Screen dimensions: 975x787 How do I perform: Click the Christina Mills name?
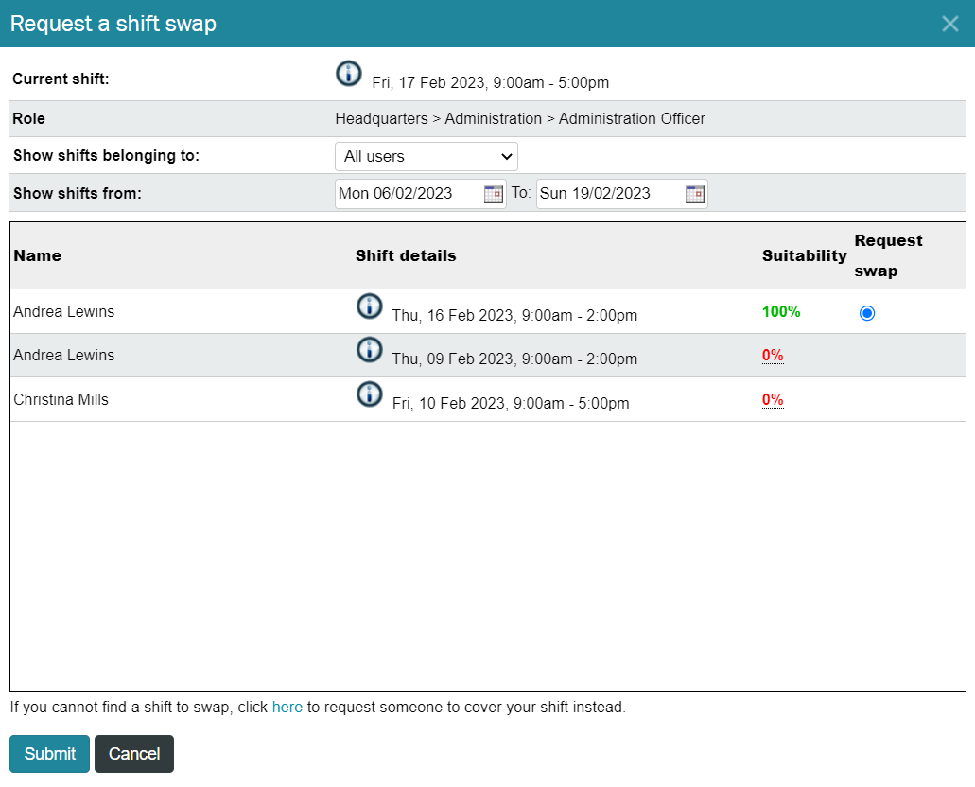click(x=61, y=399)
